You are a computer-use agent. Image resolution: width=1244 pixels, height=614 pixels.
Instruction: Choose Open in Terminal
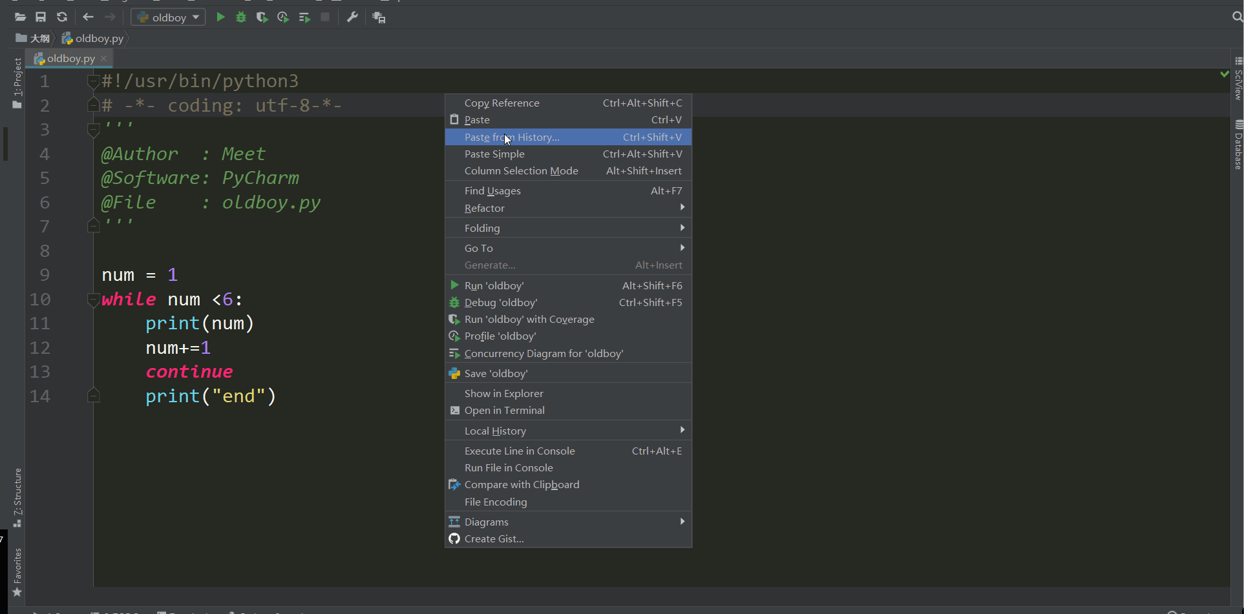pyautogui.click(x=568, y=410)
